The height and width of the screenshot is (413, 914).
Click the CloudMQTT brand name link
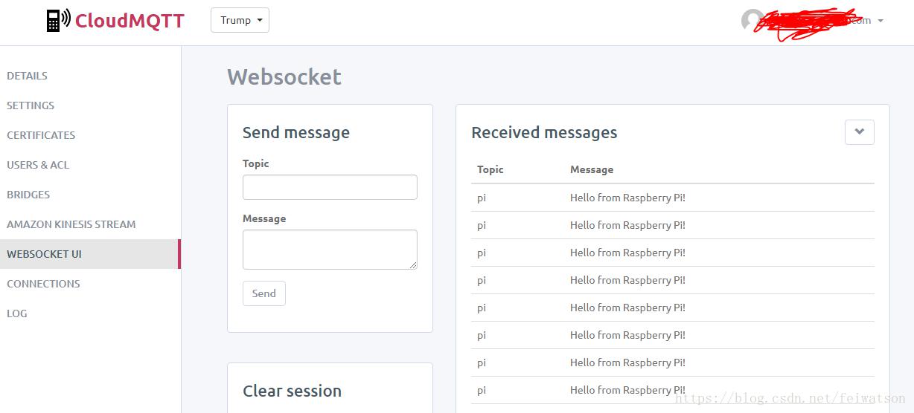130,20
